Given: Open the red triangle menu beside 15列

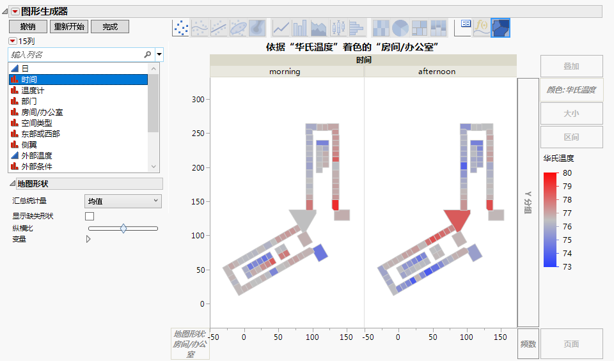Looking at the screenshot, I should click(13, 41).
